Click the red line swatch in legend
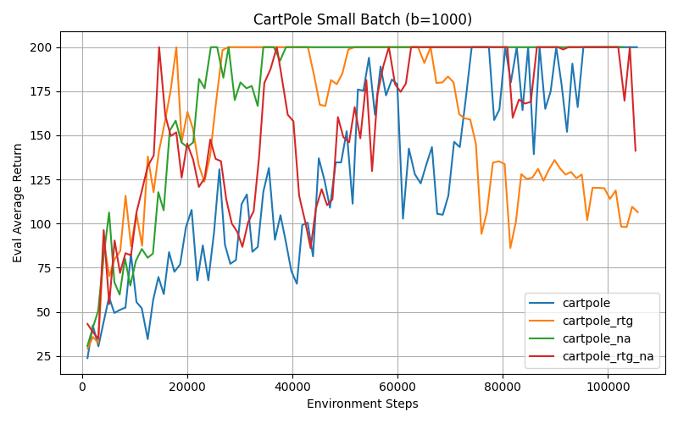The height and width of the screenshot is (423, 678). click(542, 356)
